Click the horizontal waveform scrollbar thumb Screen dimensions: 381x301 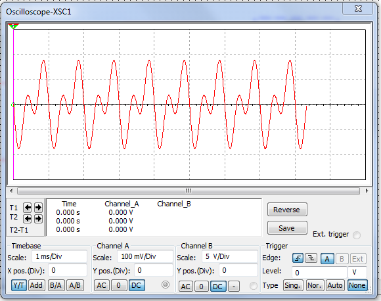[x=189, y=191]
